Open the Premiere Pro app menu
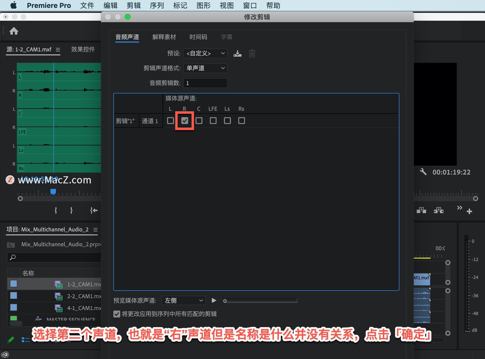485x359 pixels. point(49,5)
